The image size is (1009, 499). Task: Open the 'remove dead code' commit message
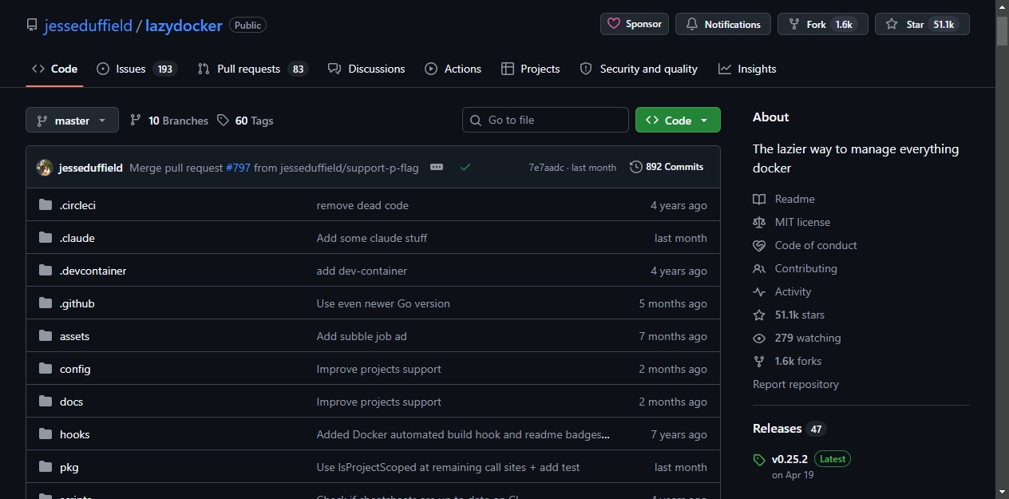click(x=362, y=205)
